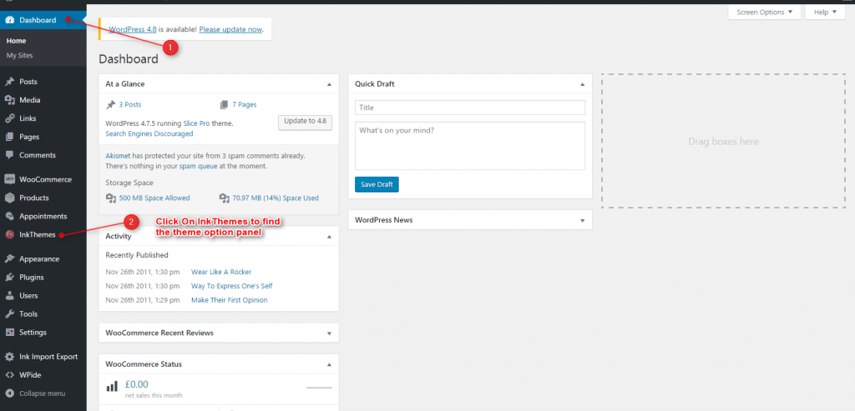Click the Quick Draft Title input field
The image size is (855, 411).
[470, 108]
